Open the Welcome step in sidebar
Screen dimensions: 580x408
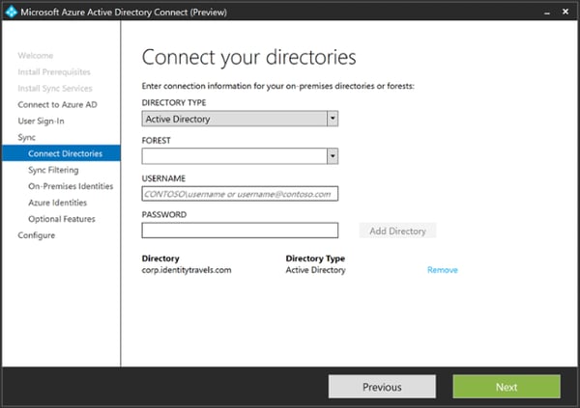[36, 55]
